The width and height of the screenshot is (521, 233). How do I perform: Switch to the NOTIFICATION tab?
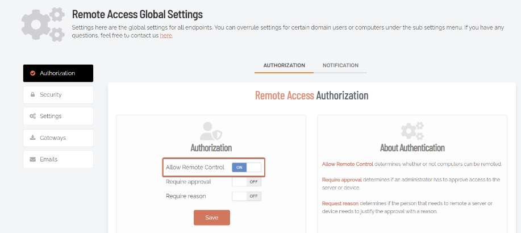tap(340, 65)
